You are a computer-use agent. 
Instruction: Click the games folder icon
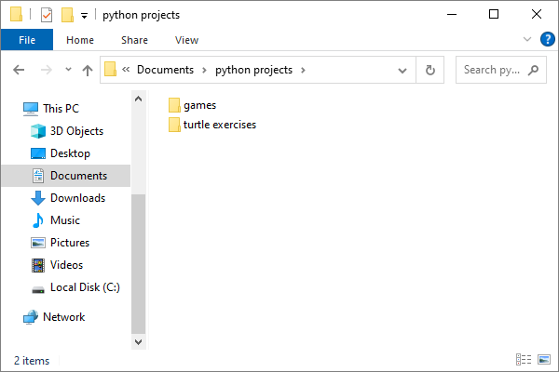pos(174,105)
